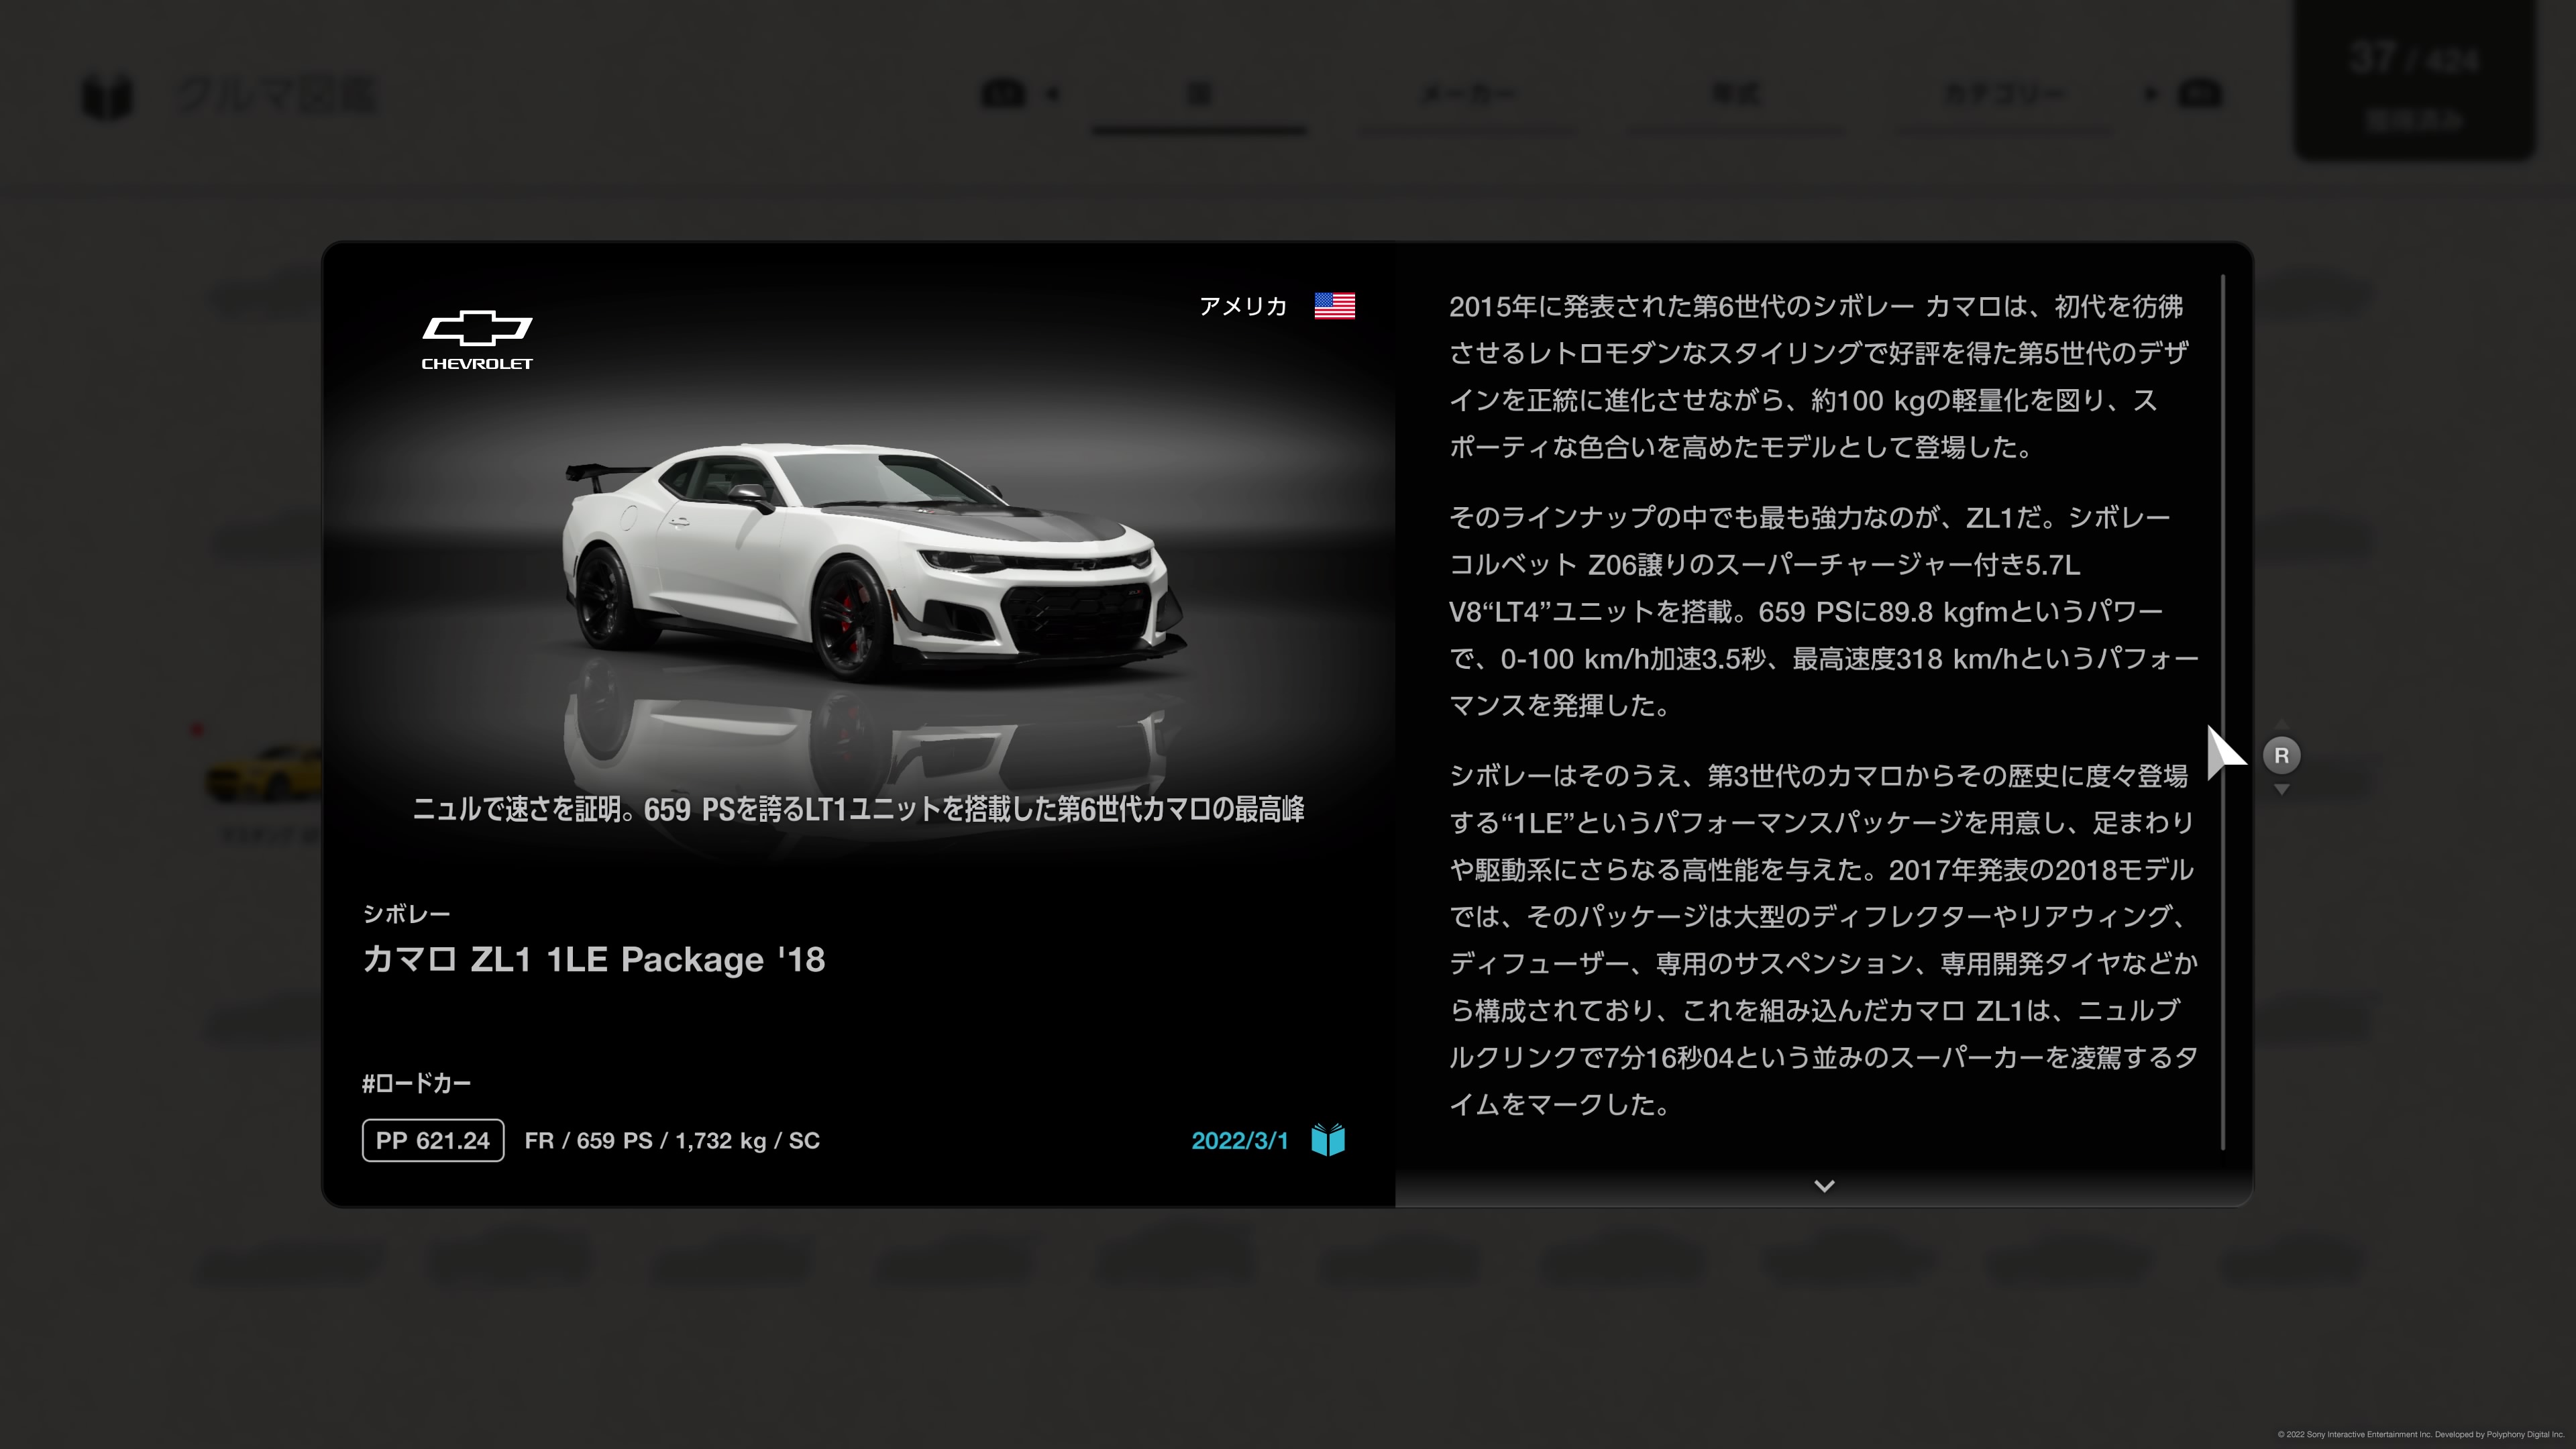Expand description with bottom chevron arrow
The image size is (2576, 1449).
point(1823,1186)
